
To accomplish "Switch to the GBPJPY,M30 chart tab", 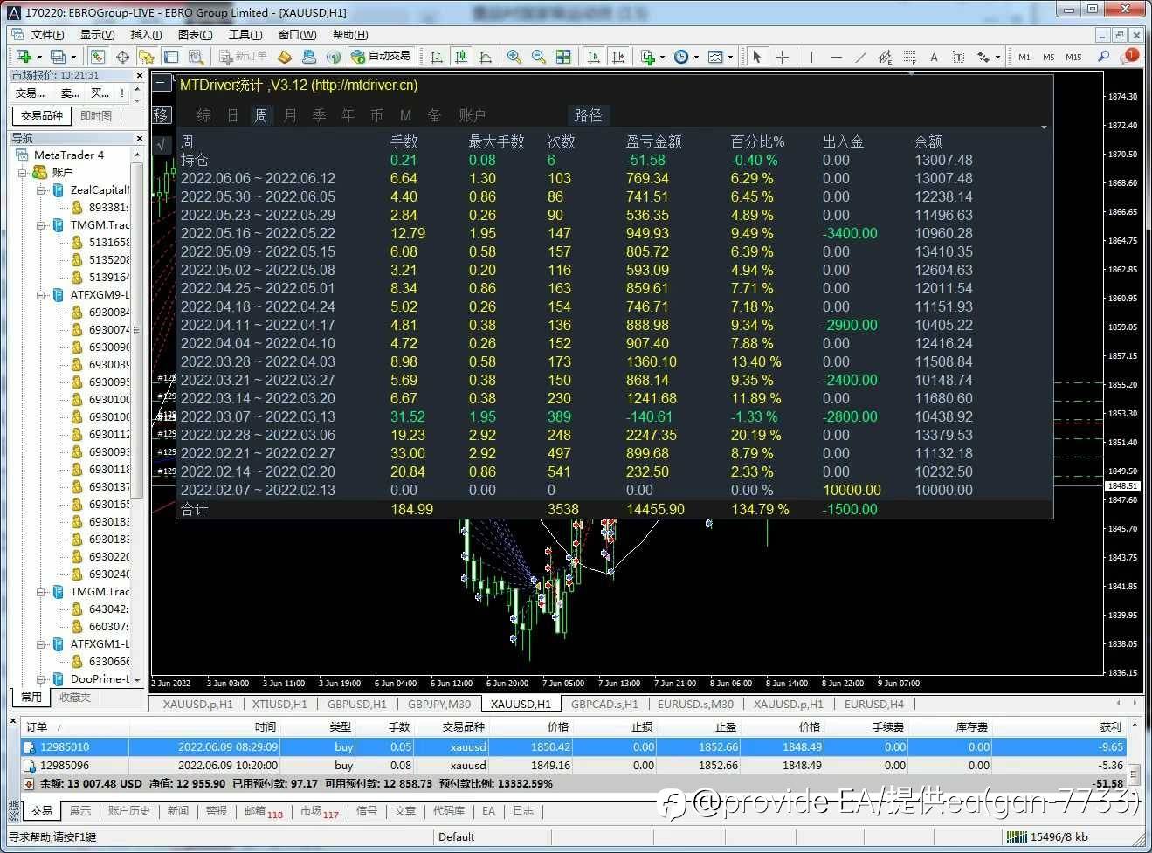I will click(x=438, y=704).
